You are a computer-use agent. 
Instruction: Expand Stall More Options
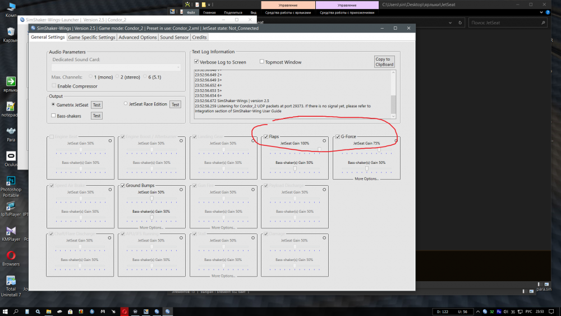pyautogui.click(x=223, y=276)
